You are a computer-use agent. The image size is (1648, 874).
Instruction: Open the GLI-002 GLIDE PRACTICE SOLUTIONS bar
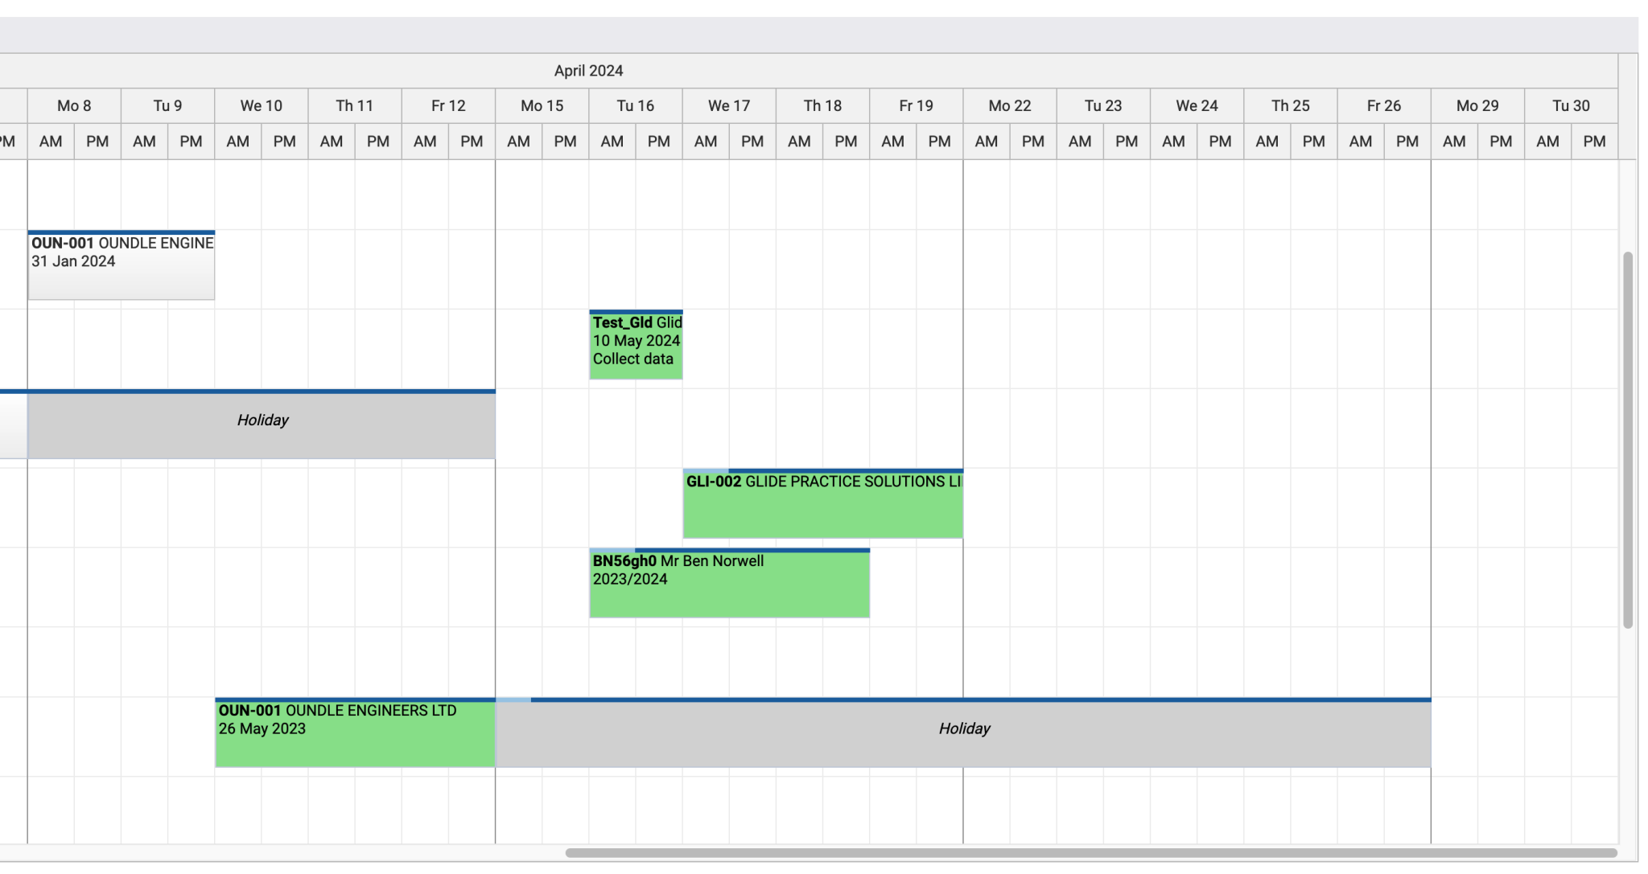pos(822,504)
